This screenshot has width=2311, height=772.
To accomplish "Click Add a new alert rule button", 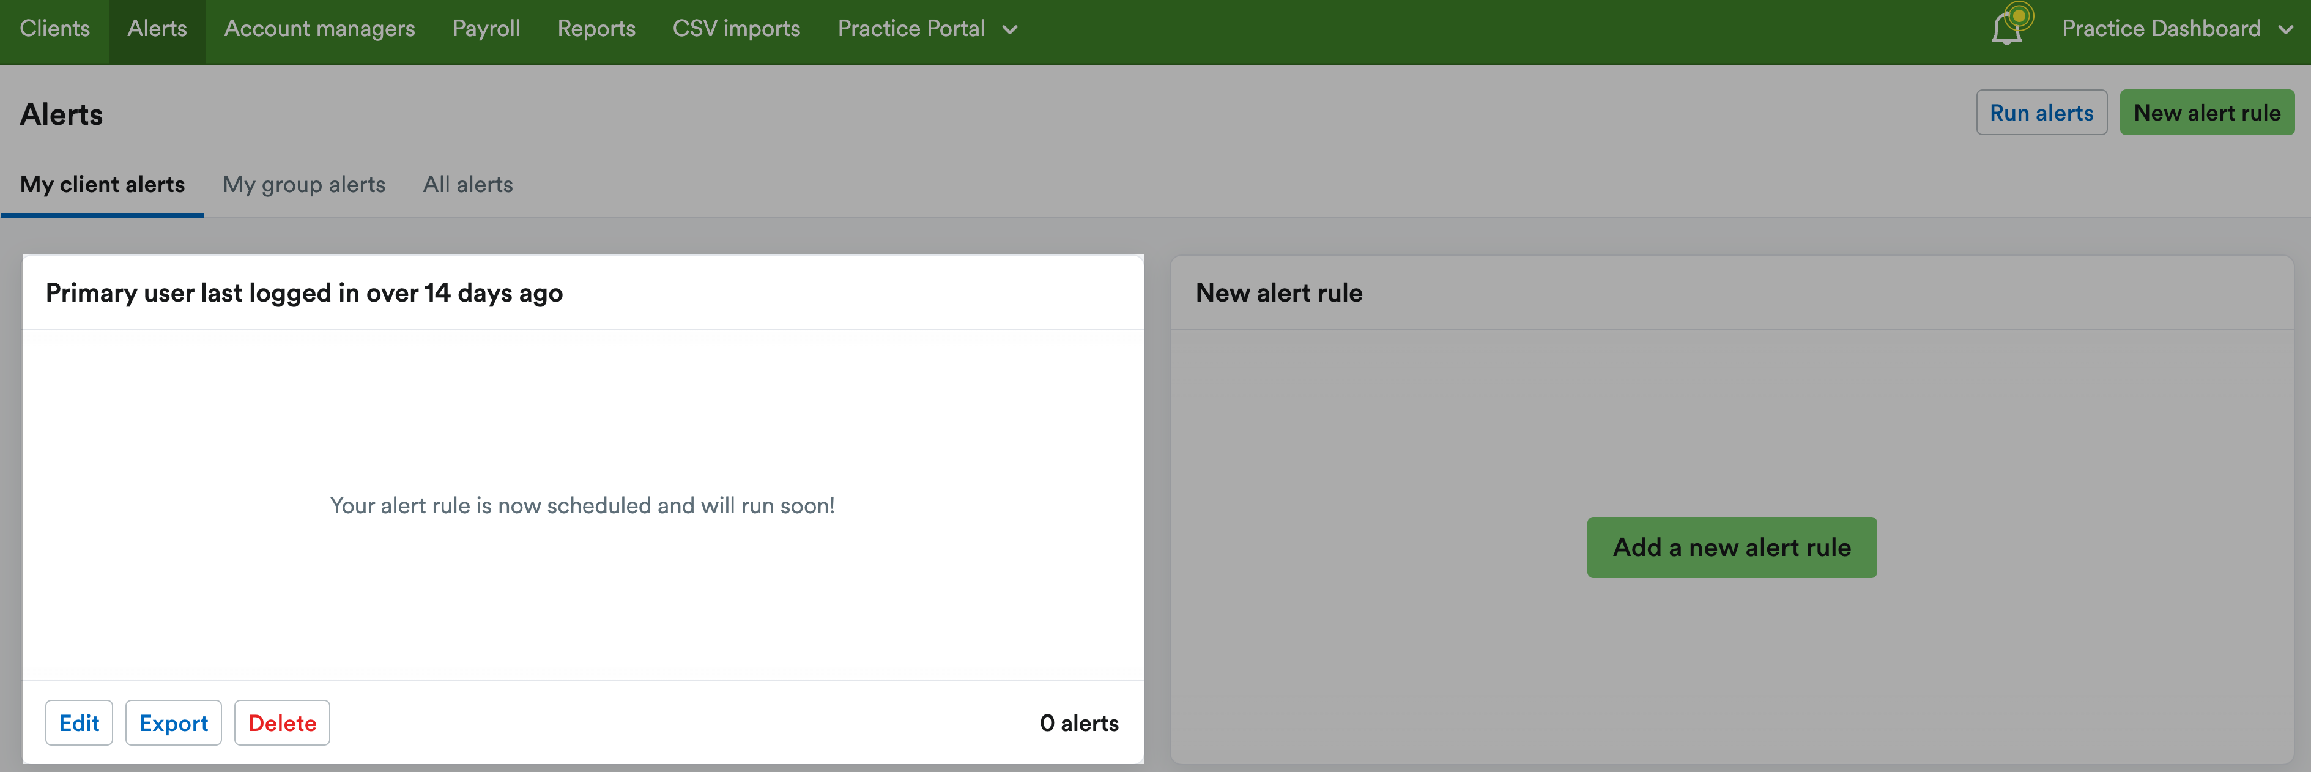I will [1732, 547].
